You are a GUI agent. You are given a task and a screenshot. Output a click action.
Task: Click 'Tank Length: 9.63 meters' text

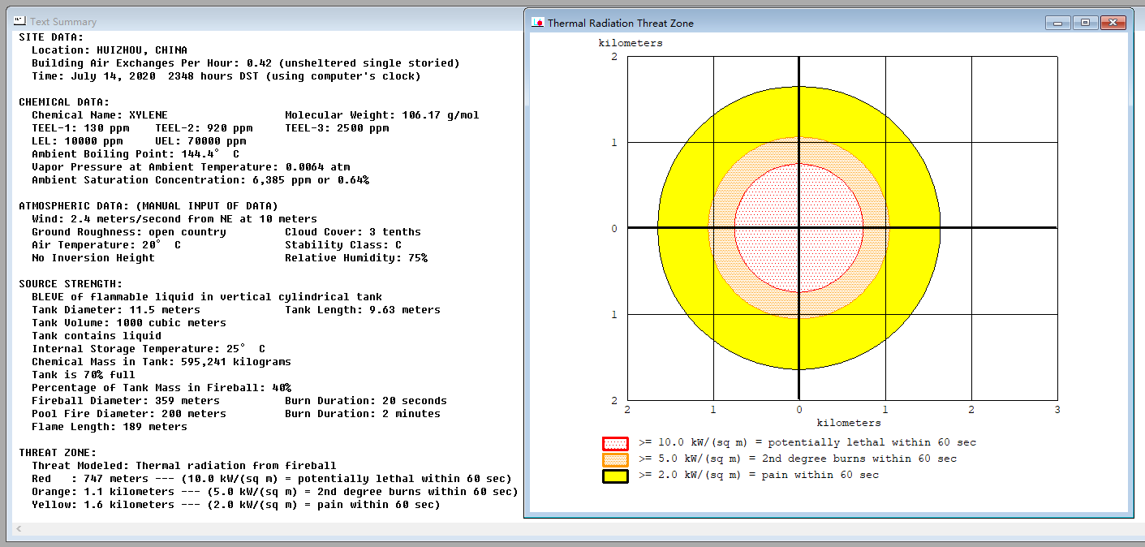point(363,310)
